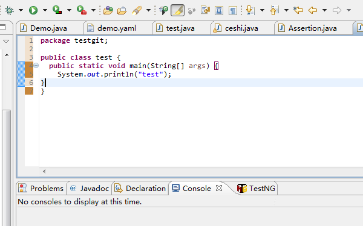Click the left panel vertical scrollbar thumb
The image size is (363, 226).
pos(7,168)
